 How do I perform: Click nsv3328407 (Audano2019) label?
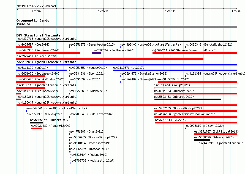point(89,155)
